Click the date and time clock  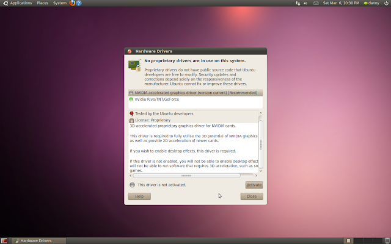click(x=341, y=3)
